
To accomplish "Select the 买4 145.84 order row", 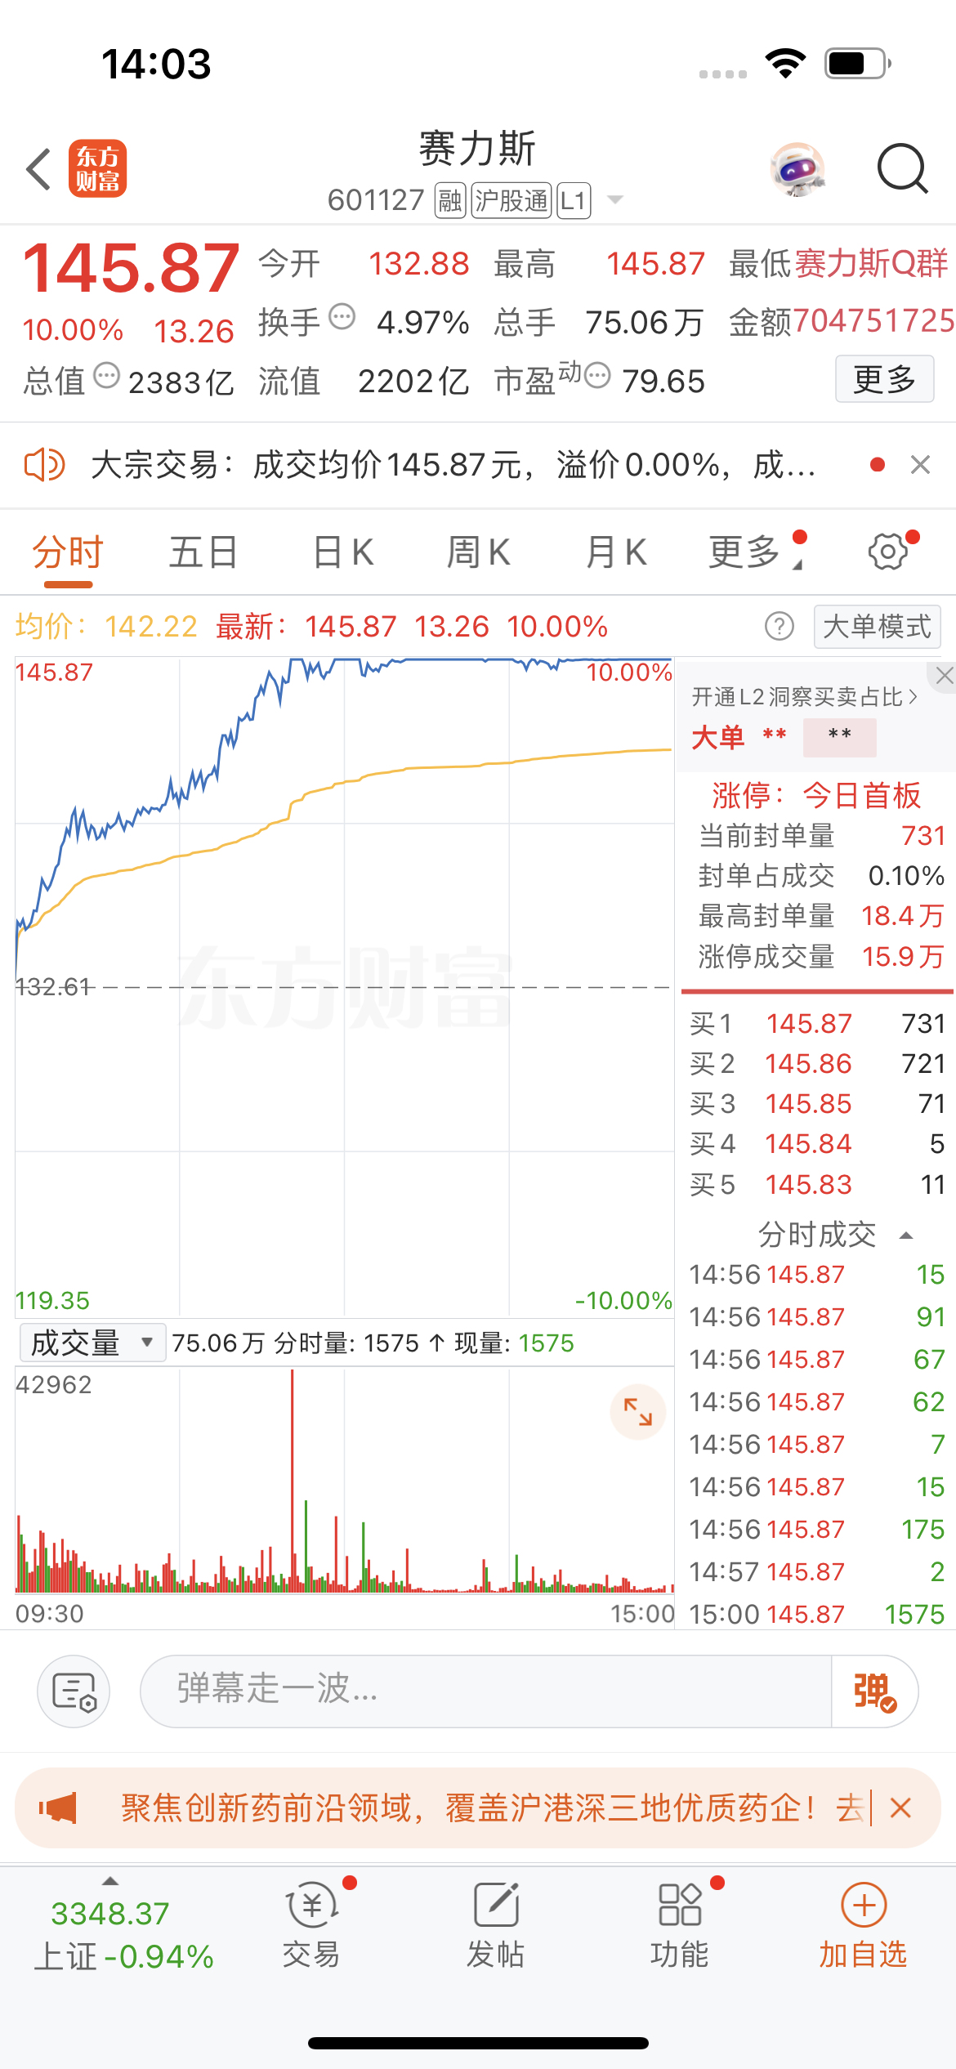I will 817,1143.
